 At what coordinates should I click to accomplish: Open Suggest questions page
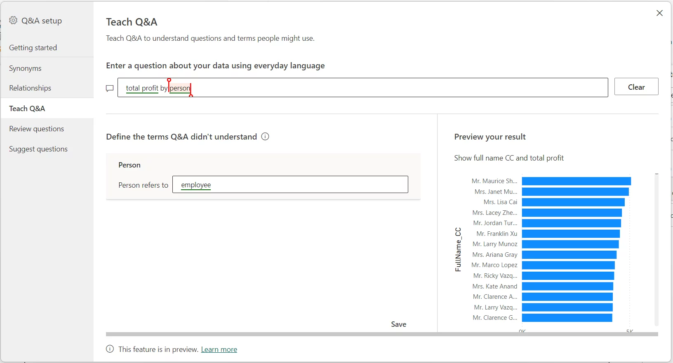pos(38,149)
